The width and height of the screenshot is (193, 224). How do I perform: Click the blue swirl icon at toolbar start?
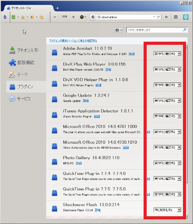pos(5,17)
